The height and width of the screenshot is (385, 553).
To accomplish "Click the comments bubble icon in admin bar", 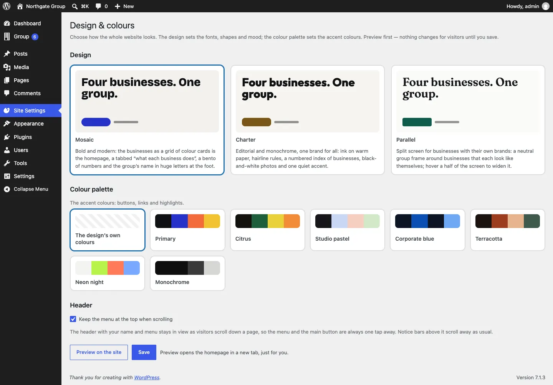I will [98, 6].
